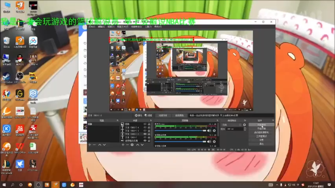
Task: Toggle the lock on the 图像 source
Action: (x=149, y=124)
